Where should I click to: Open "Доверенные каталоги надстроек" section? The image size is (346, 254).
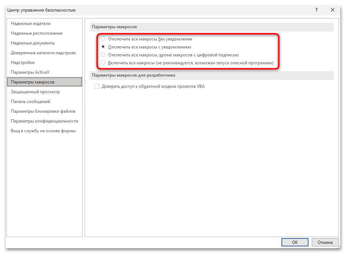click(x=45, y=53)
